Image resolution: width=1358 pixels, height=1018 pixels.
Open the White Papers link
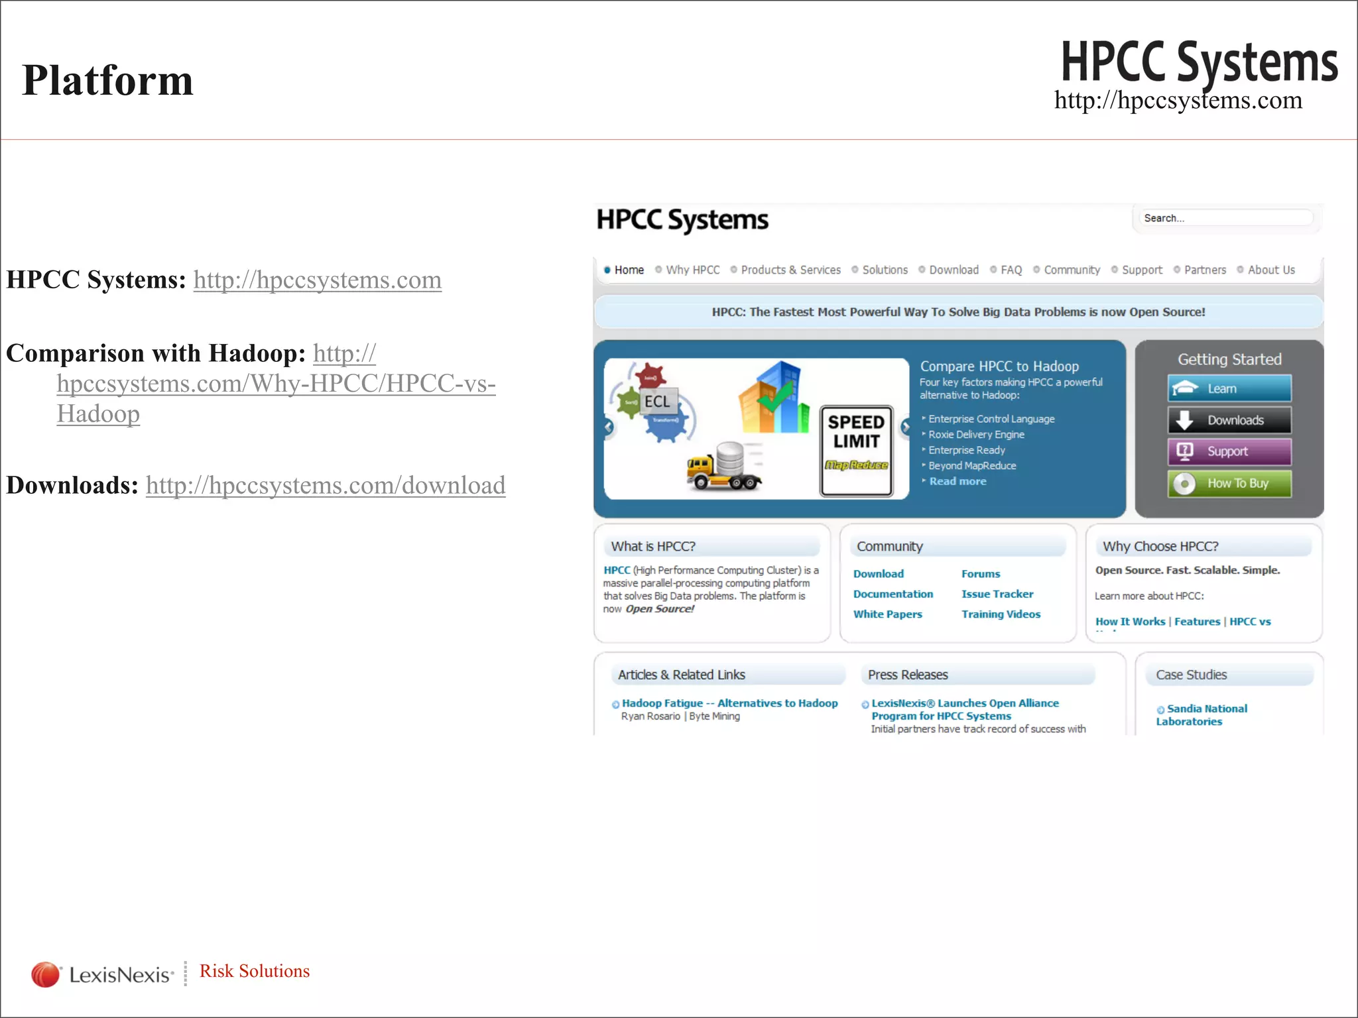[887, 614]
